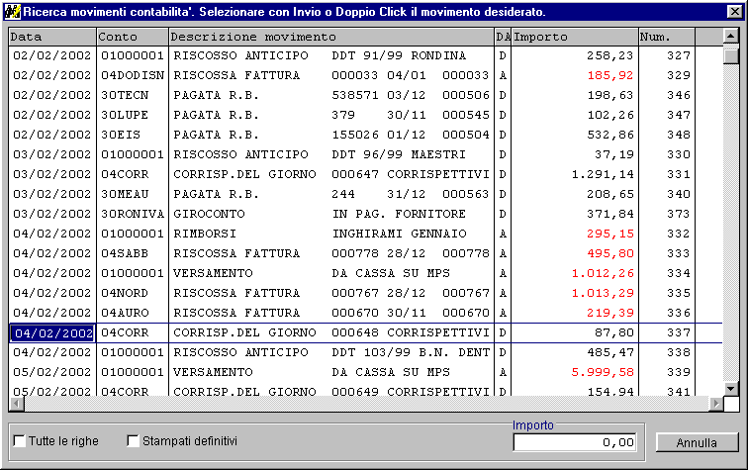Click the Num. column header
Viewport: 748px width, 470px height.
666,37
